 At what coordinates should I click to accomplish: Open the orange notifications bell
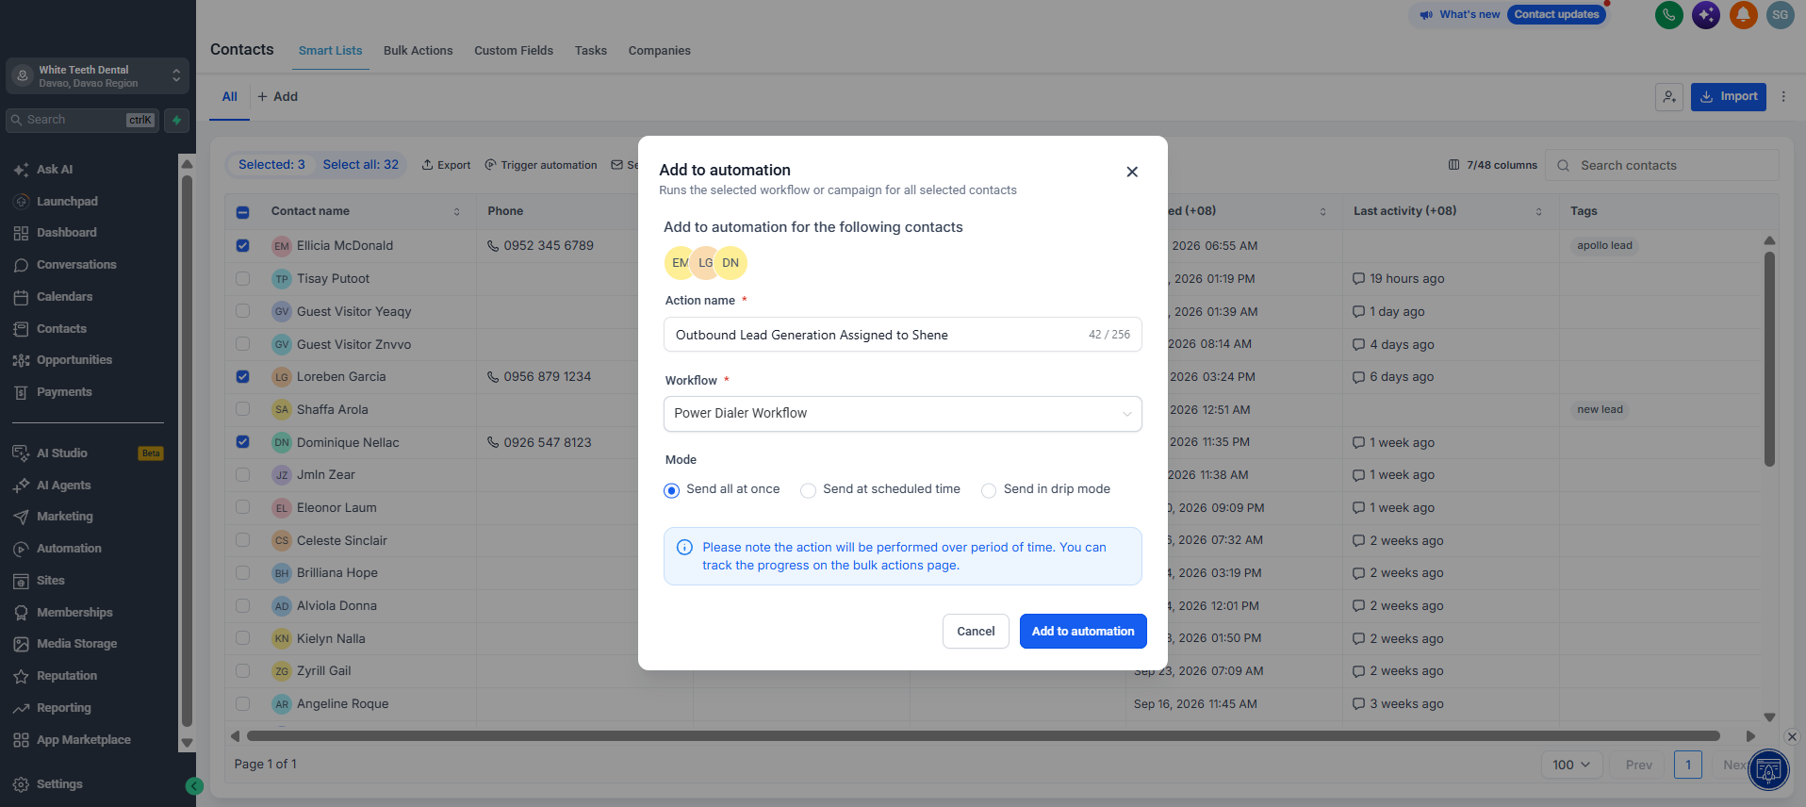(x=1743, y=15)
